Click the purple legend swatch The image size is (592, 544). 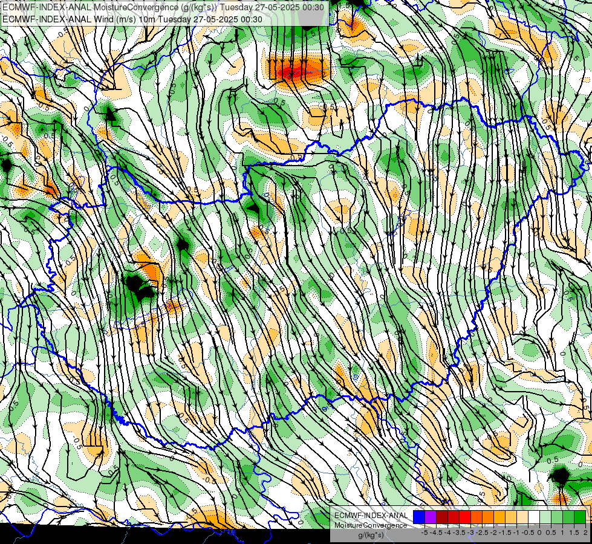point(431,517)
